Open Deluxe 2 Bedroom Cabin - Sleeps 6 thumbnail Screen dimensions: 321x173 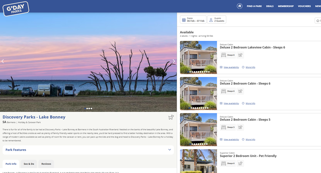point(198,93)
